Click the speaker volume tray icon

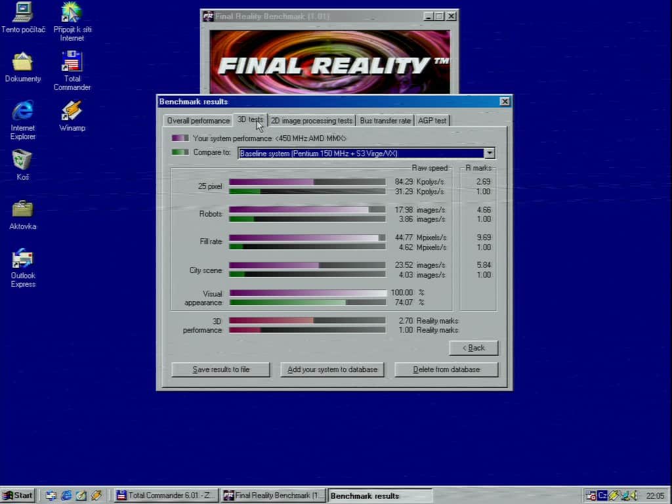[x=634, y=495]
